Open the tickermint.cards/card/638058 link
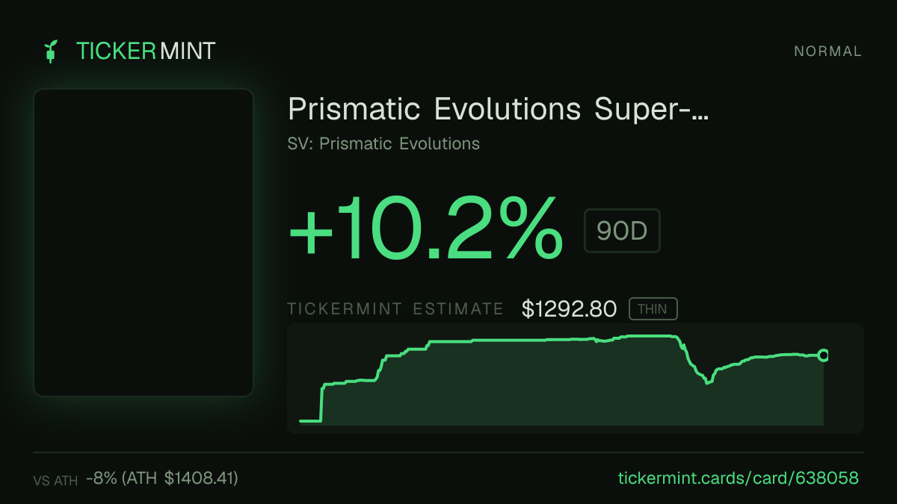 739,479
